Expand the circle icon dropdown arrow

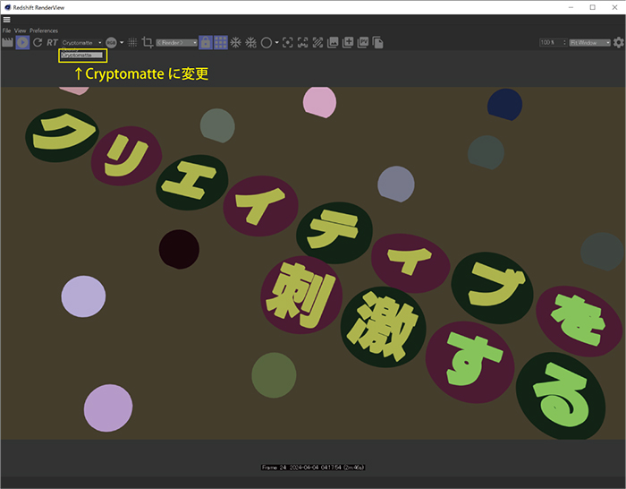tap(276, 42)
